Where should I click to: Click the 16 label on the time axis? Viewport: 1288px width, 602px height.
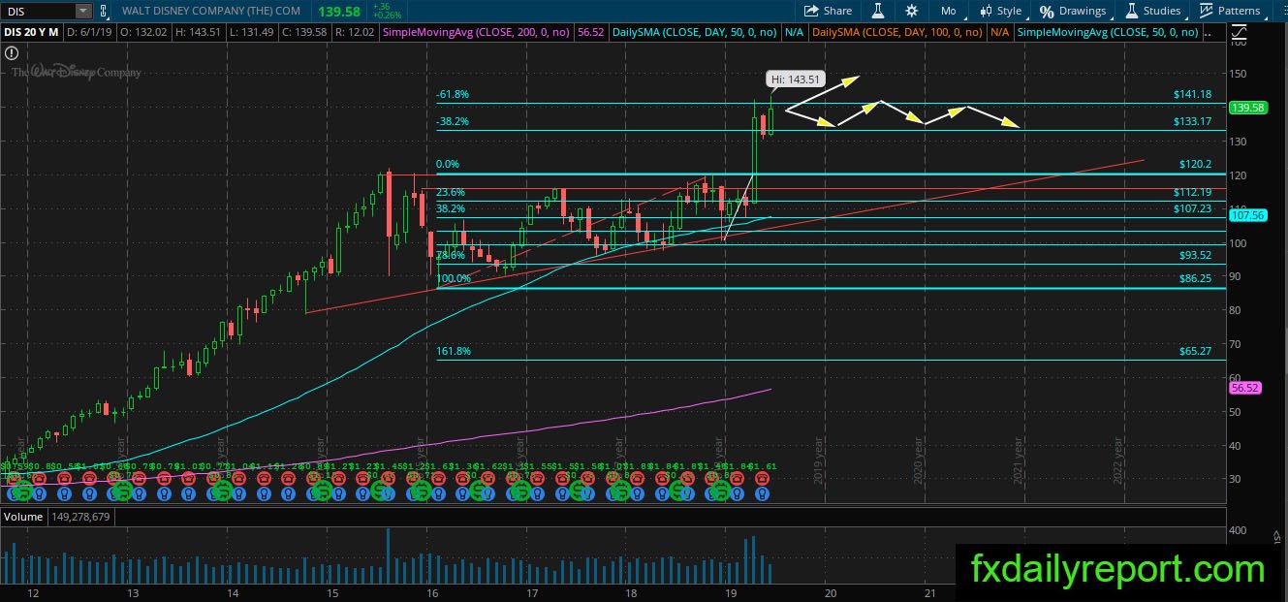(431, 592)
